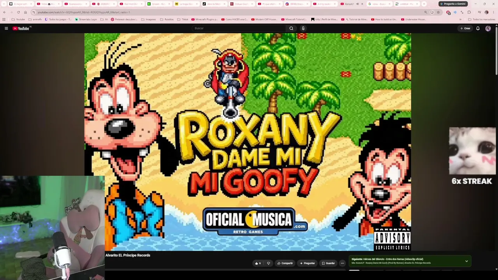This screenshot has height=280, width=498.
Task: Open the Chrome profile avatar
Action: tap(486, 12)
